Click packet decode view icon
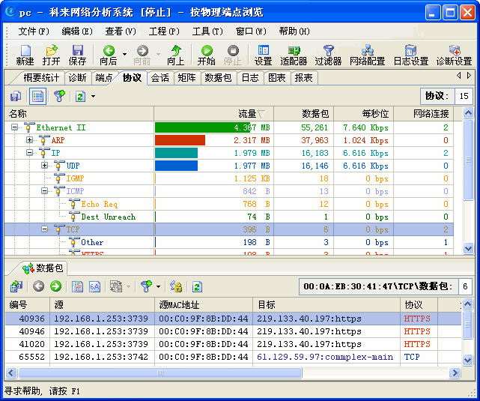 tap(77, 286)
